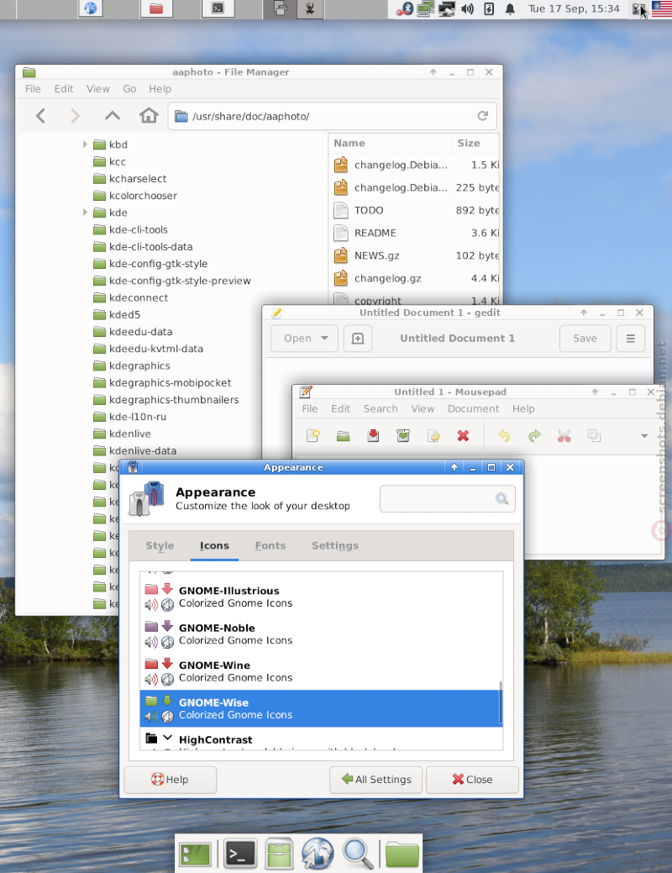Click the Help button in Appearance
Viewport: 672px width, 873px height.
[170, 780]
